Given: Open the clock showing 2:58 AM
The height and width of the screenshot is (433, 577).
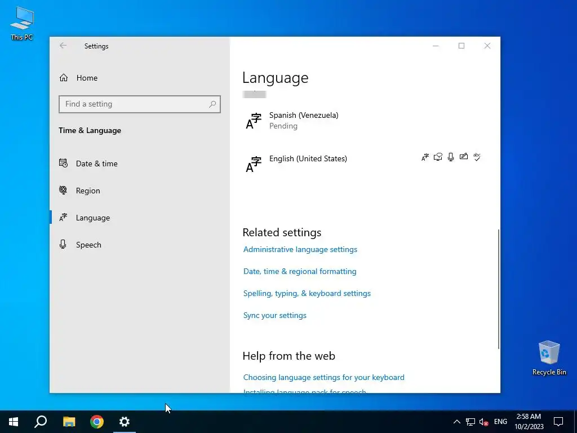Looking at the screenshot, I should 529,422.
